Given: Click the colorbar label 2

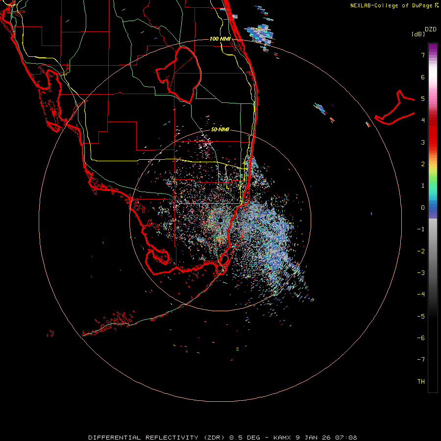Looking at the screenshot, I should 423,164.
